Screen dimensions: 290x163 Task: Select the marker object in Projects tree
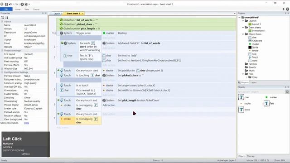(254, 44)
